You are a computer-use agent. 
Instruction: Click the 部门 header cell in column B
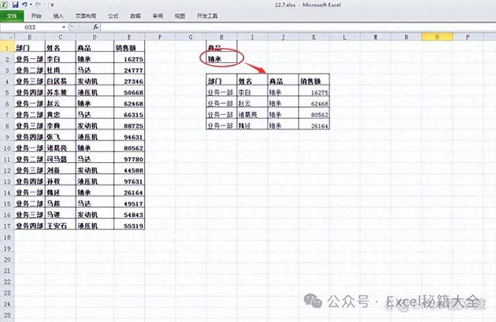(29, 48)
